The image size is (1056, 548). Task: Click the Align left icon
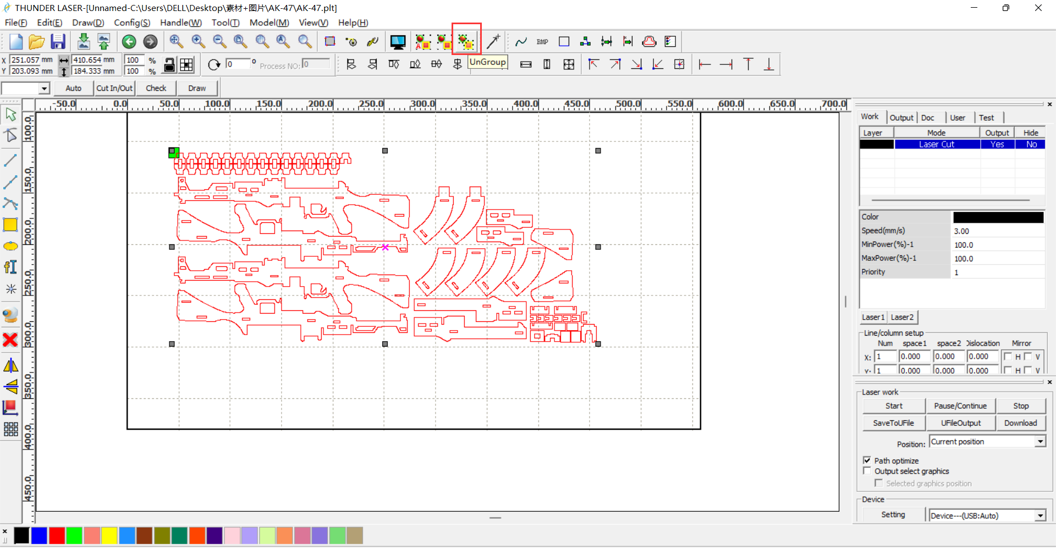click(351, 65)
